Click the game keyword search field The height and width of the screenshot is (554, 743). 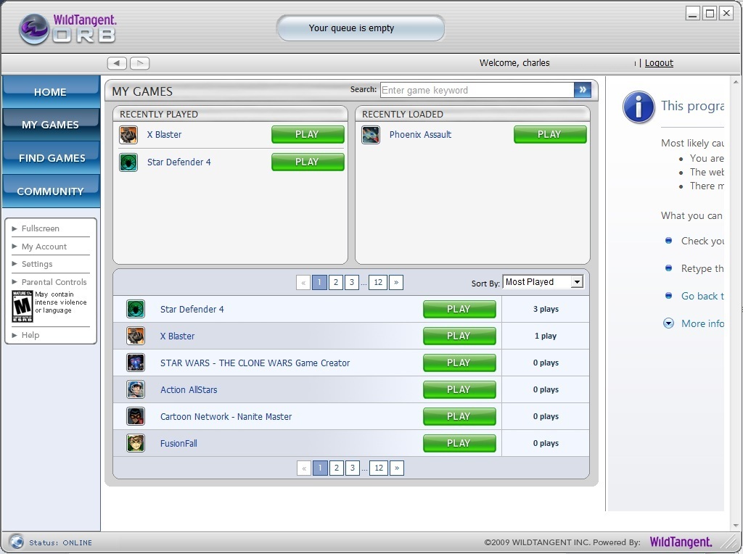477,90
